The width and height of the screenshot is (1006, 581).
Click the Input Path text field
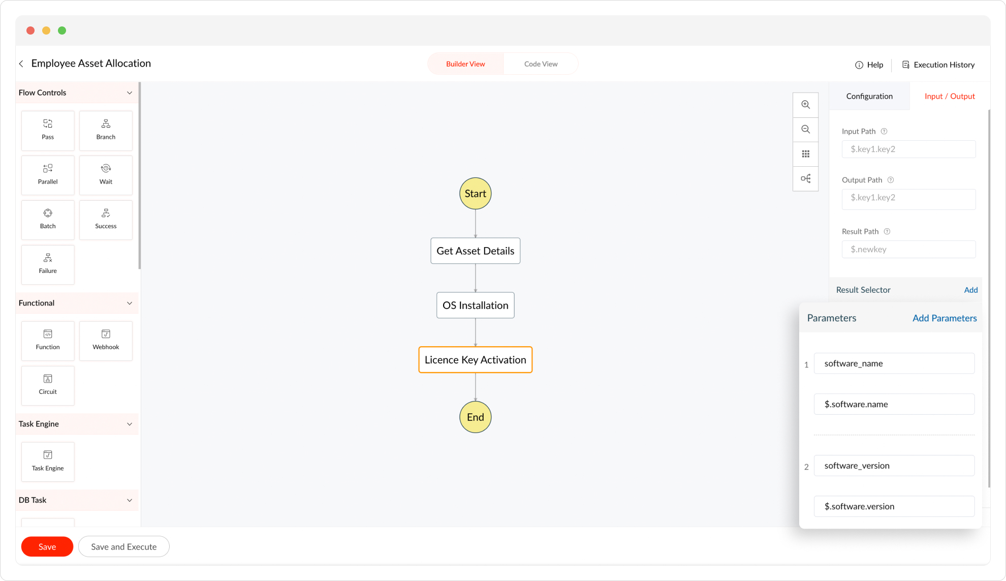[x=908, y=149]
